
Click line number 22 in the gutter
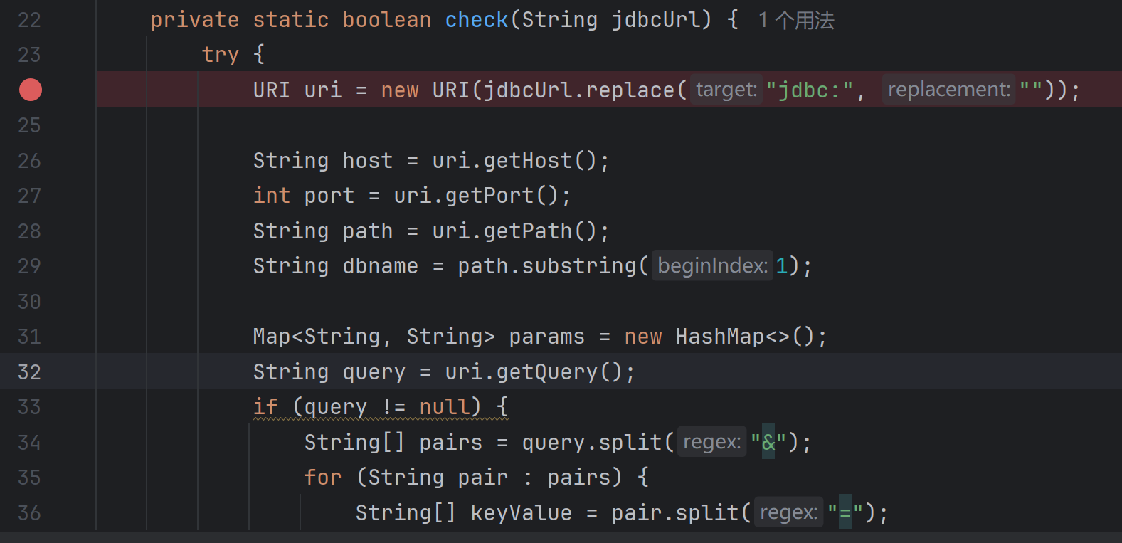(x=29, y=20)
